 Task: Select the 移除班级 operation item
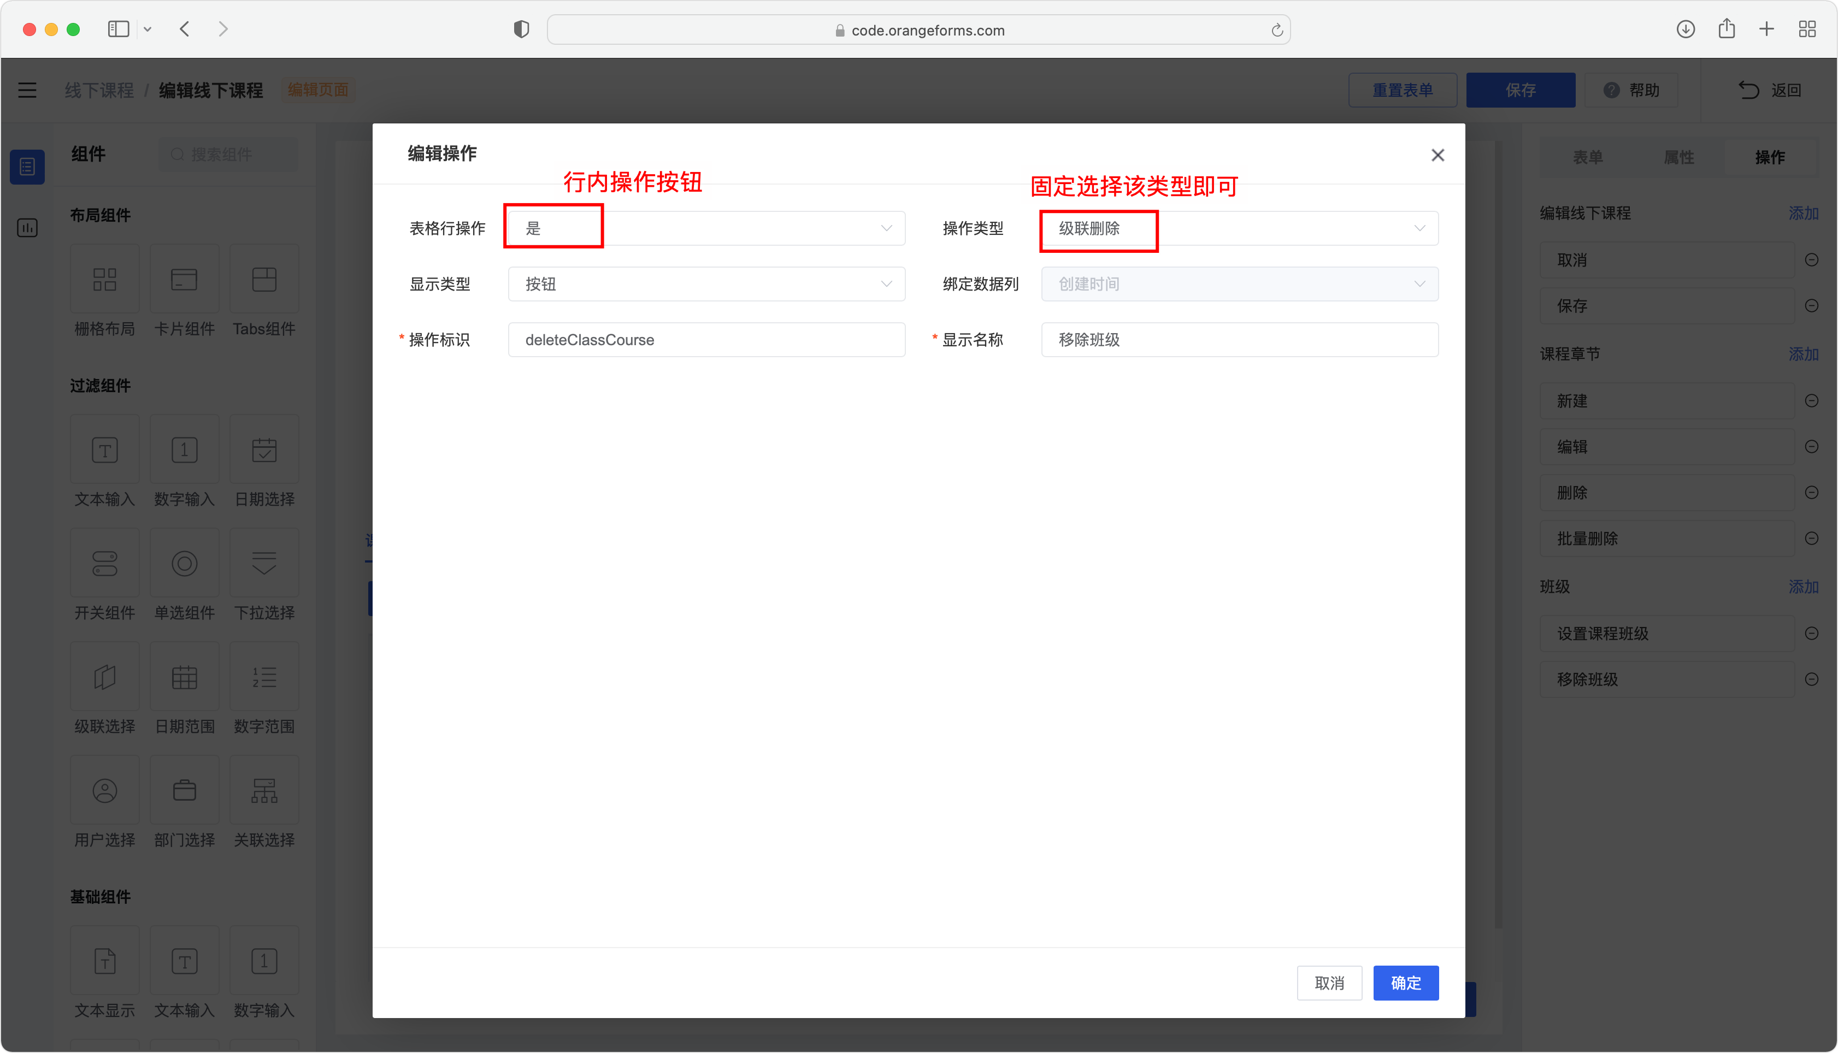click(1666, 679)
